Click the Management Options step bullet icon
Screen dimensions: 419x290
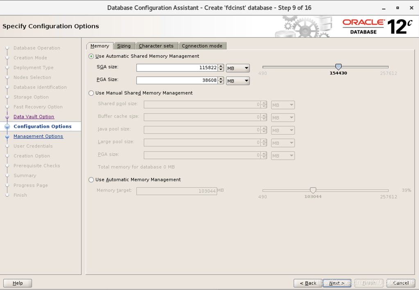click(x=7, y=136)
